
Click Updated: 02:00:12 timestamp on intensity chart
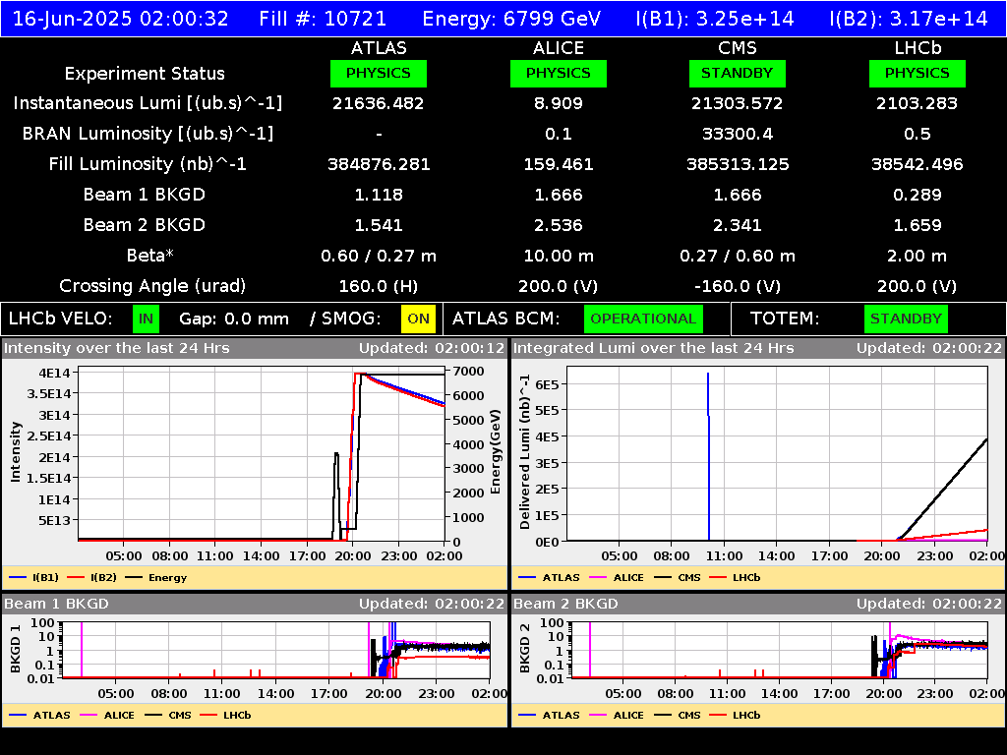432,348
